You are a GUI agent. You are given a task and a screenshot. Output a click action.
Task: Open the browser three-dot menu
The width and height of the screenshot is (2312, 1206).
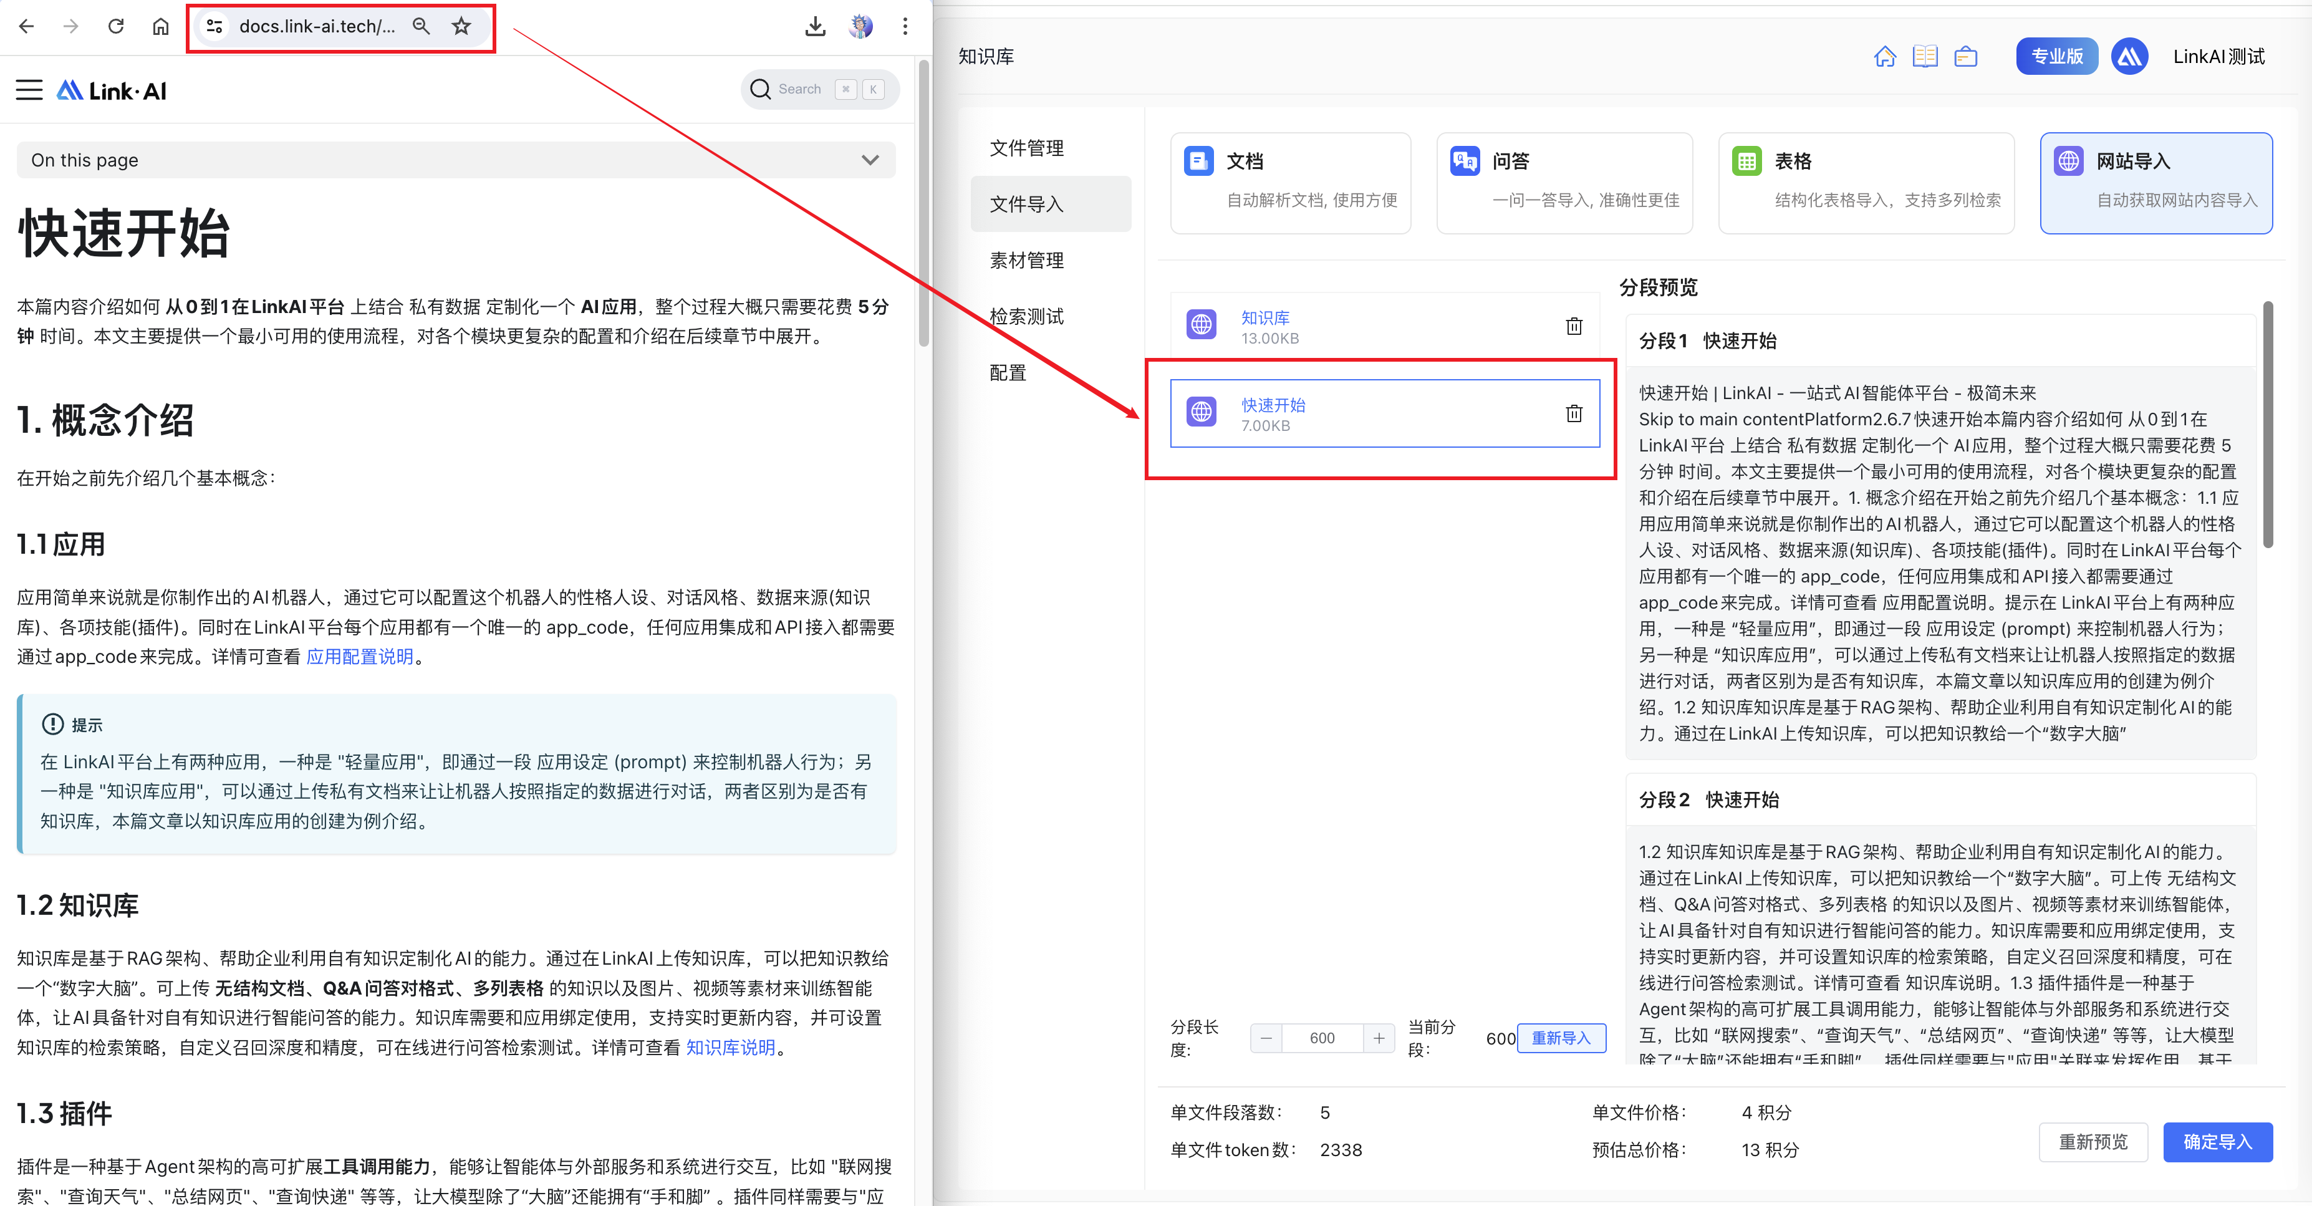tap(905, 26)
